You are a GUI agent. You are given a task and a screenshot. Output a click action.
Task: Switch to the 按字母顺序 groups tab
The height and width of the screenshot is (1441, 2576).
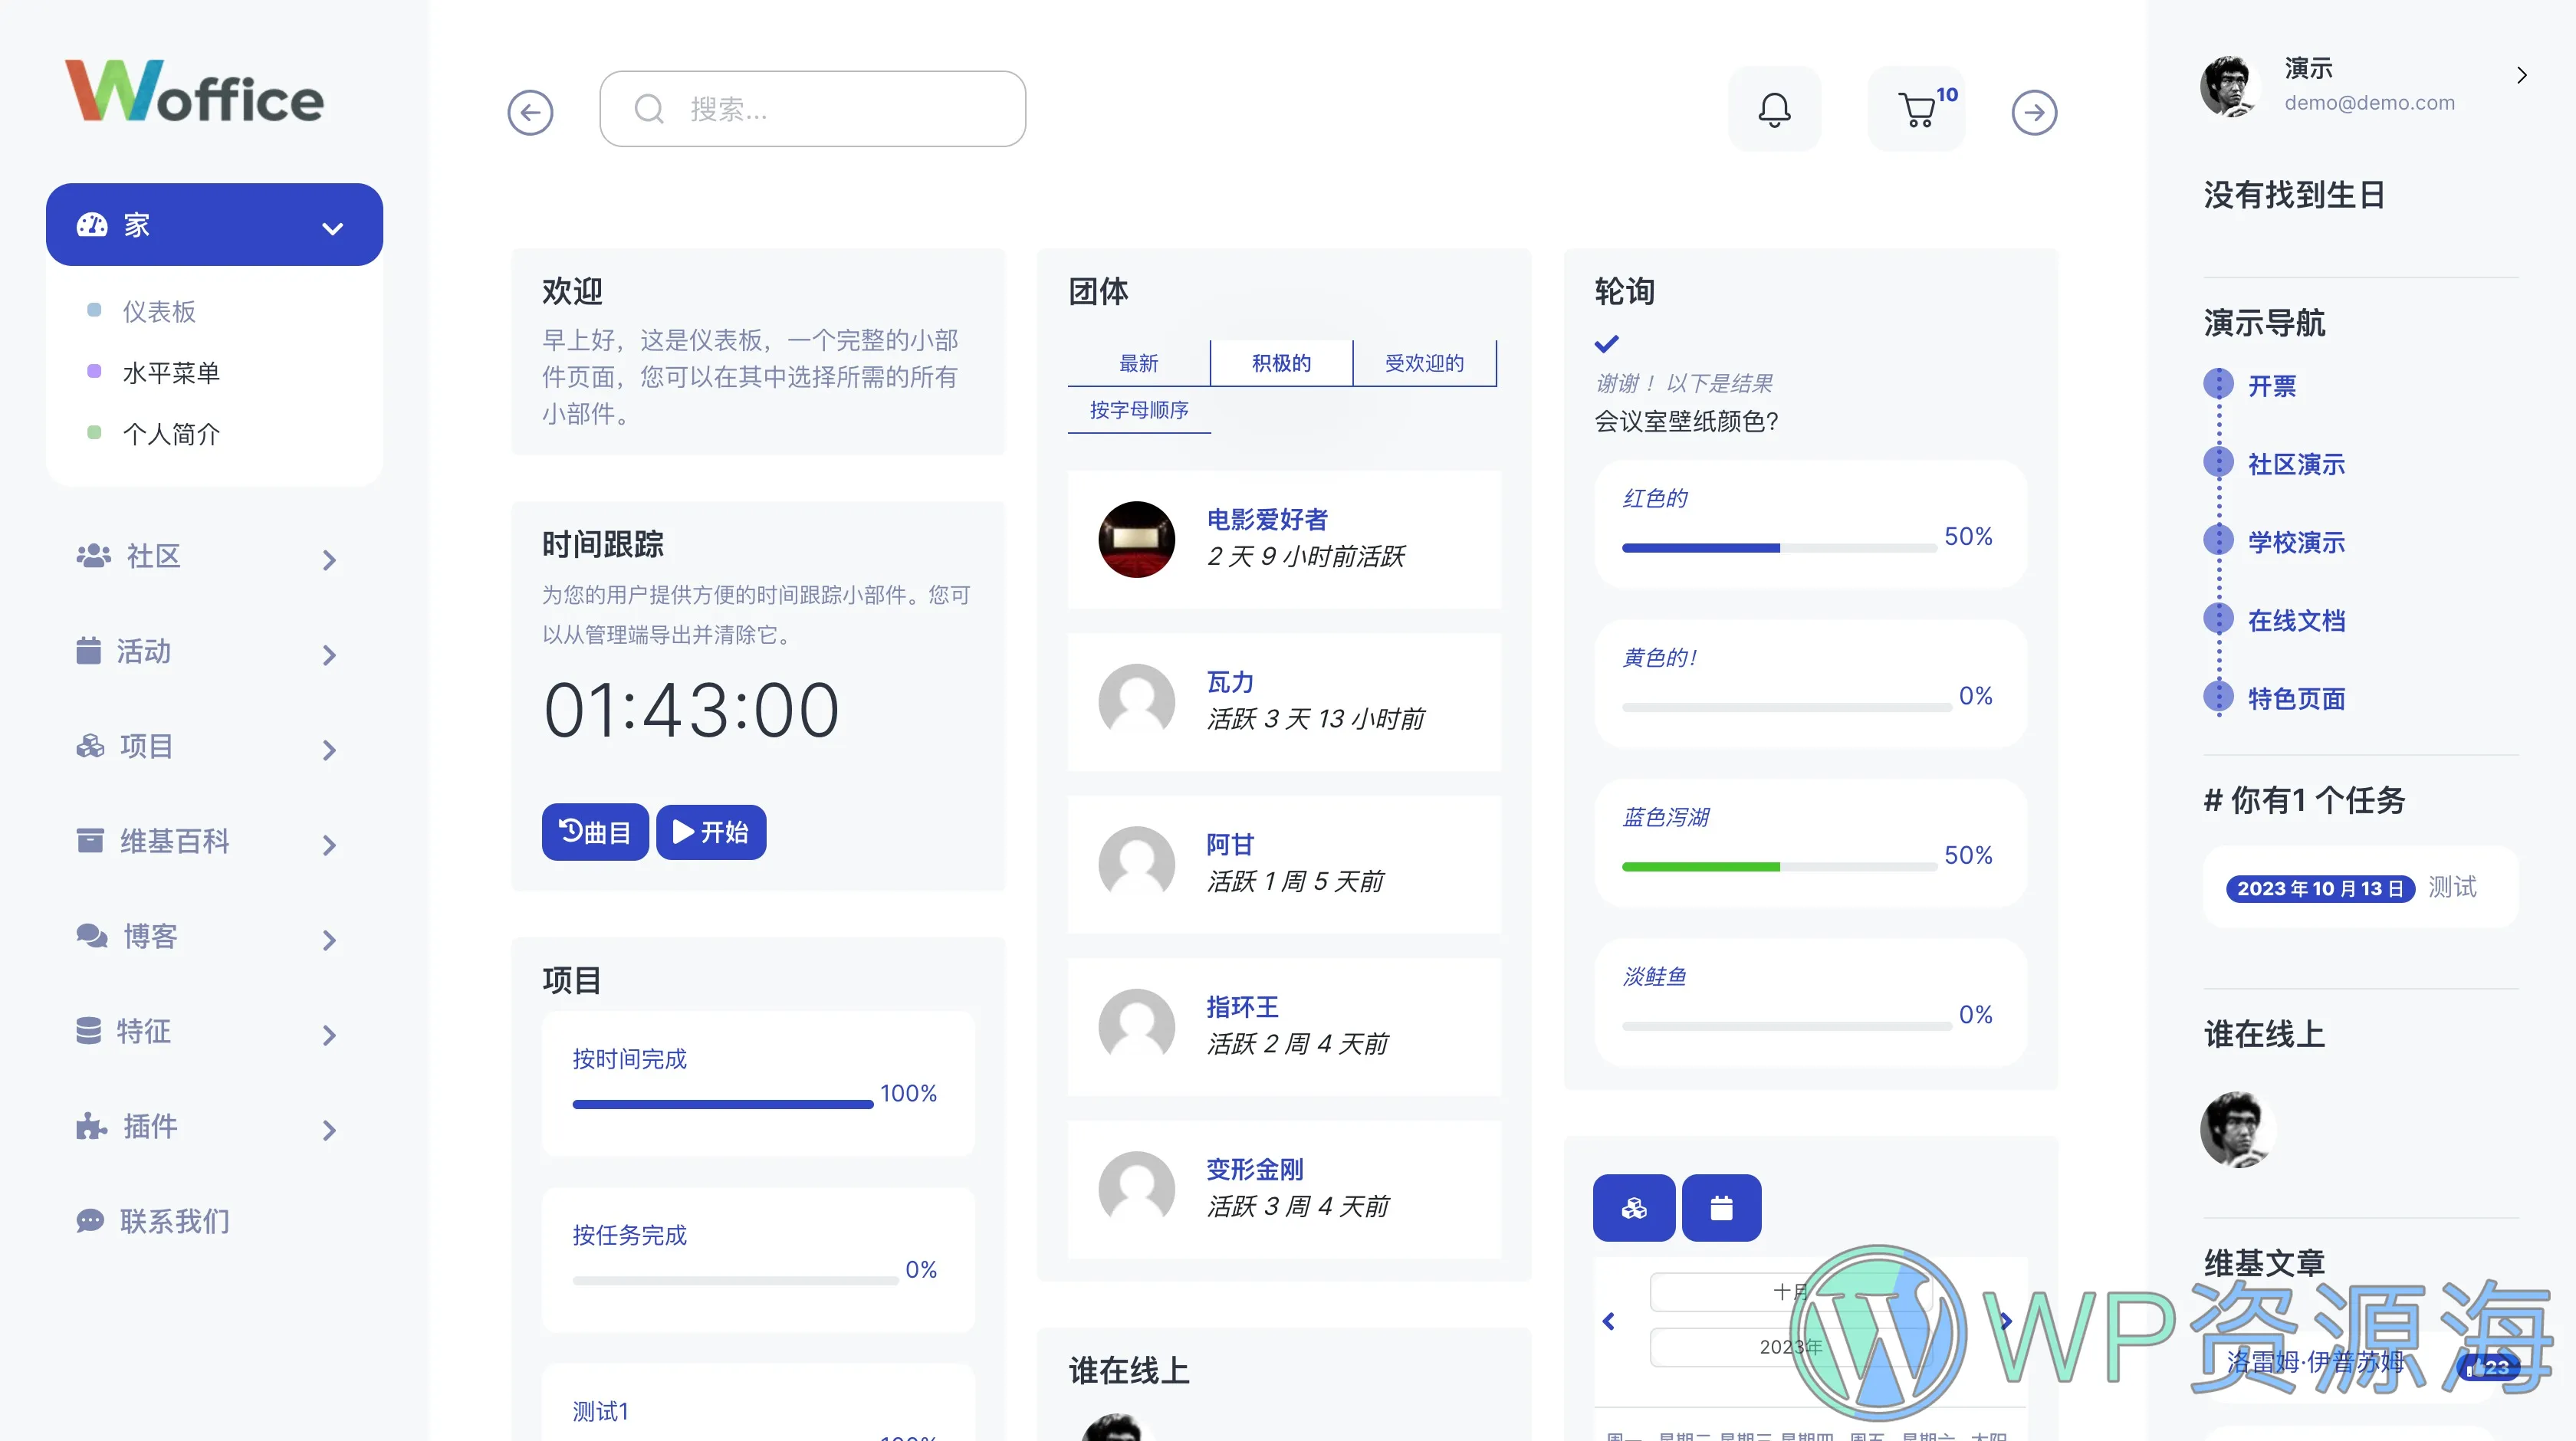click(1139, 410)
